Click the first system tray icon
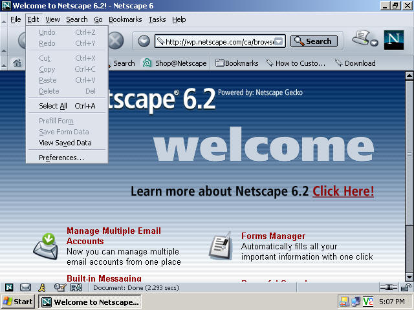 pos(344,302)
